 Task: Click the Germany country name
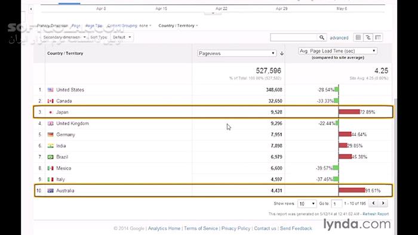[66, 135]
